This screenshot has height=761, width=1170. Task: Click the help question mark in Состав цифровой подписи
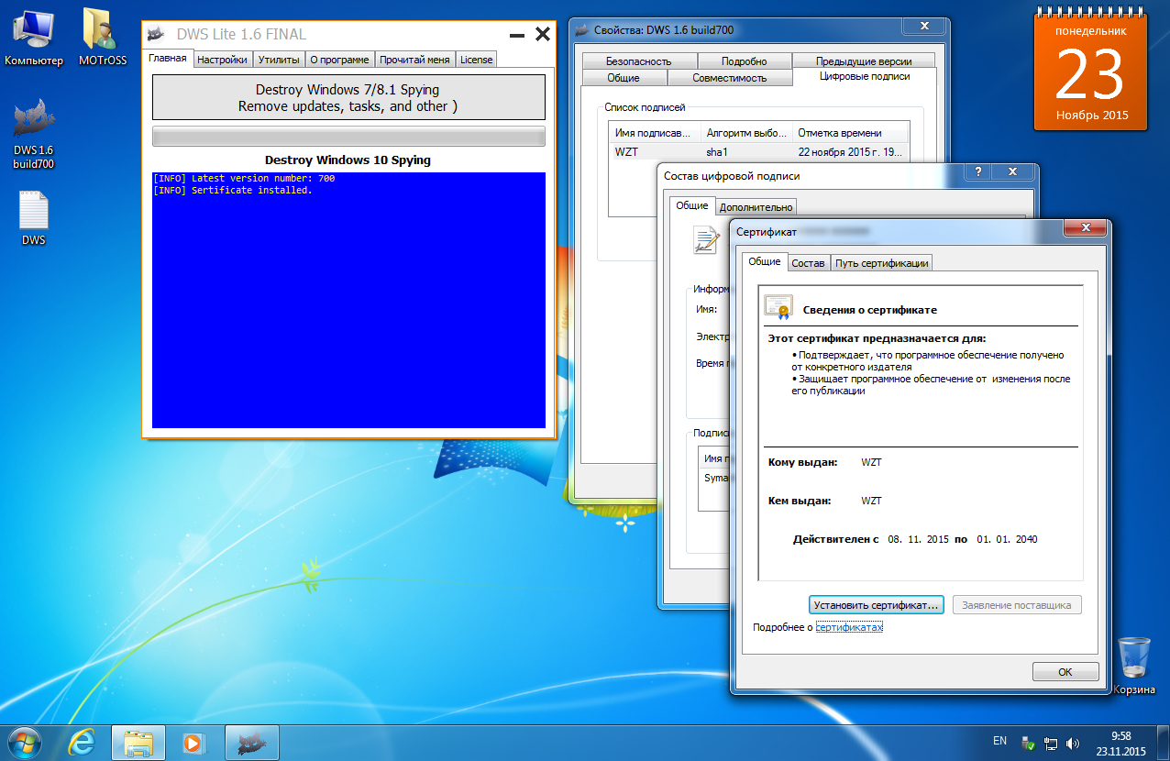pos(978,171)
